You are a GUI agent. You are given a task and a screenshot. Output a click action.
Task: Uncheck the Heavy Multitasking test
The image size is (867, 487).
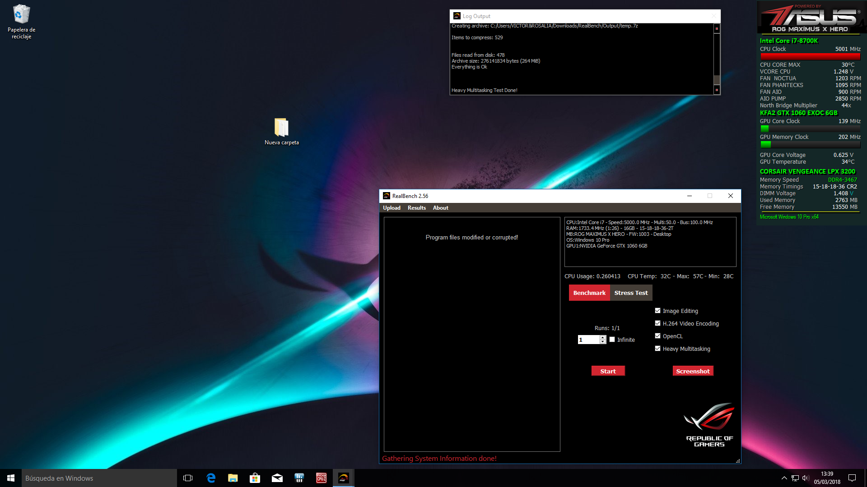pos(657,349)
